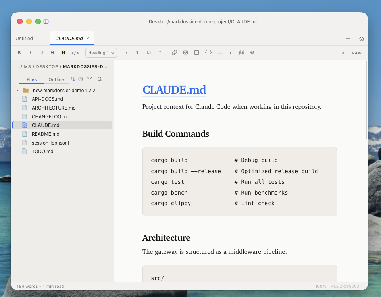The height and width of the screenshot is (297, 381).
Task: Click the MARKDOSSIER-D… breadcrumb segment
Action: [85, 66]
